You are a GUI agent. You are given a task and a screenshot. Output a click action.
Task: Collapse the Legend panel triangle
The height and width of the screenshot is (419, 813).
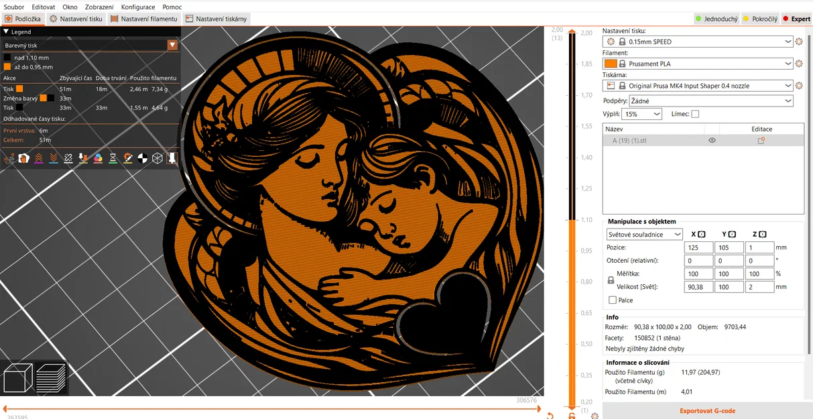(x=6, y=32)
